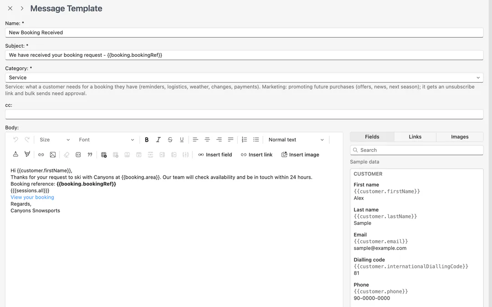Click the 90-0000-0000 sample phone value
The image size is (492, 307).
point(372,298)
